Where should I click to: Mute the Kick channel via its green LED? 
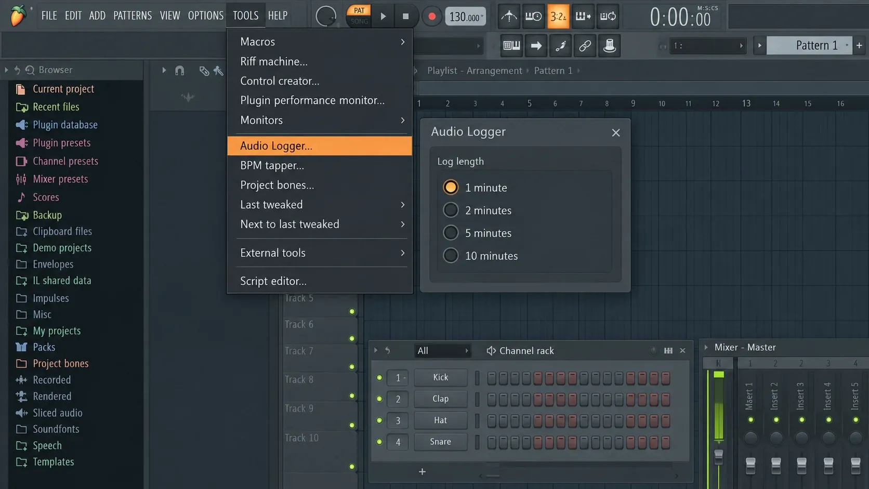[379, 378]
